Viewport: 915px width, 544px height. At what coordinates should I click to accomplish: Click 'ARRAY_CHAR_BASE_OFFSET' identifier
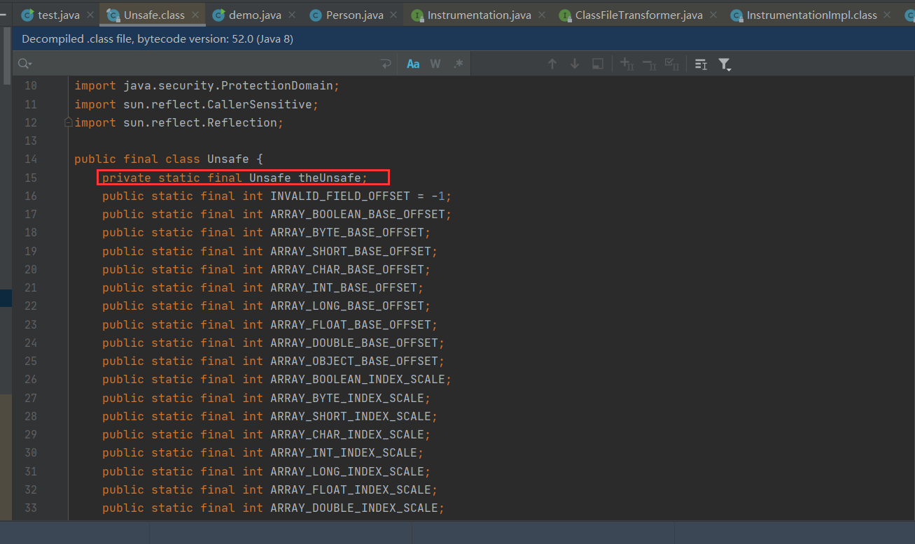[x=347, y=269]
